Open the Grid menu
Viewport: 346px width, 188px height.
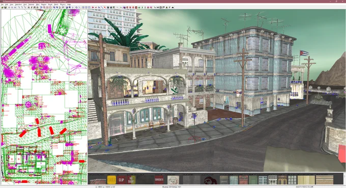[x=25, y=5]
